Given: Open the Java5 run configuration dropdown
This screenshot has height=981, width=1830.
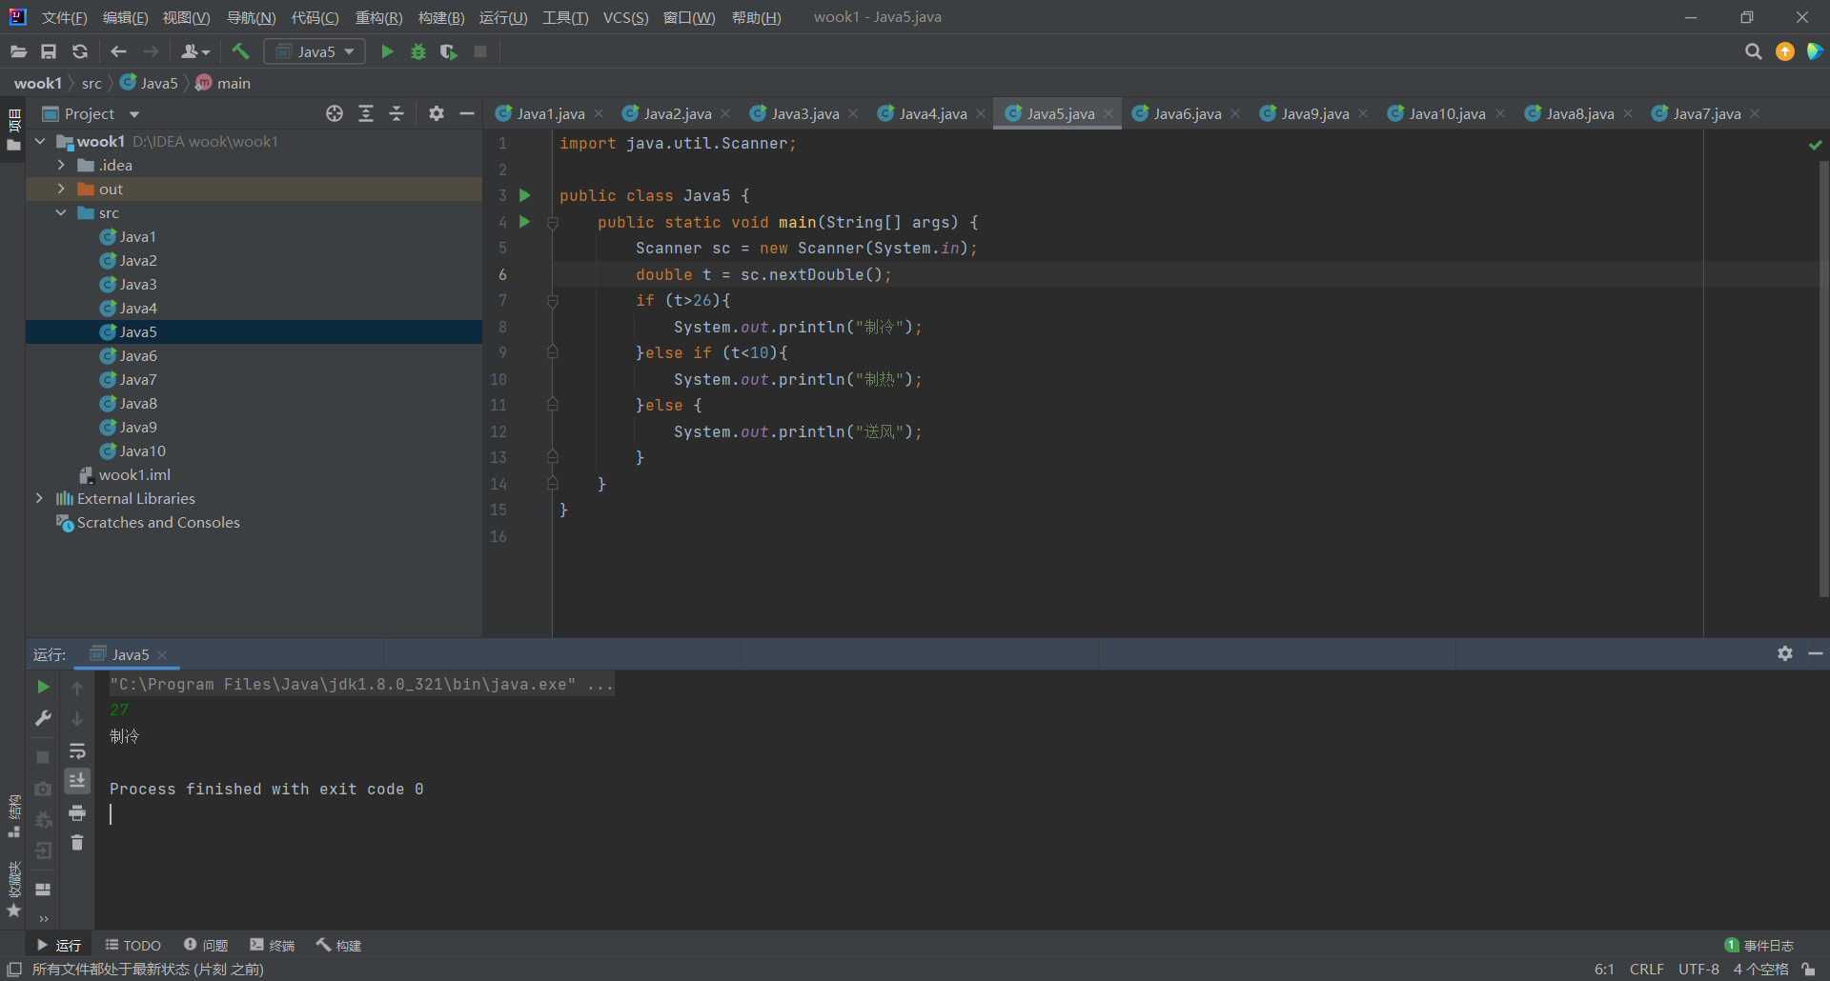Looking at the screenshot, I should [x=315, y=51].
